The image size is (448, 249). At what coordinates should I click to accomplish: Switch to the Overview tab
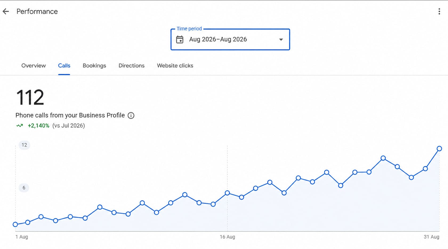(x=34, y=66)
